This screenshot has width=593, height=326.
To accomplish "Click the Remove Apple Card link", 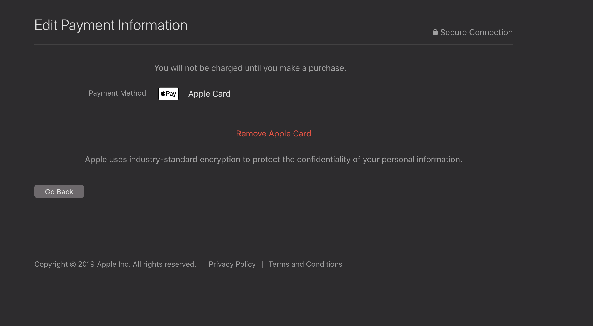I will [x=273, y=134].
